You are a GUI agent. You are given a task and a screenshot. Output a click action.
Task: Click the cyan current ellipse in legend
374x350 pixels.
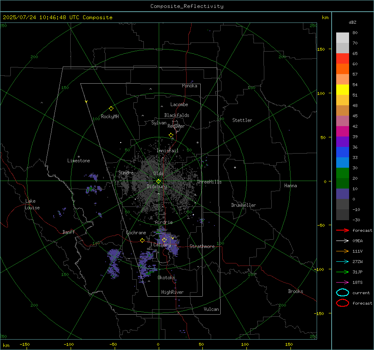342,293
